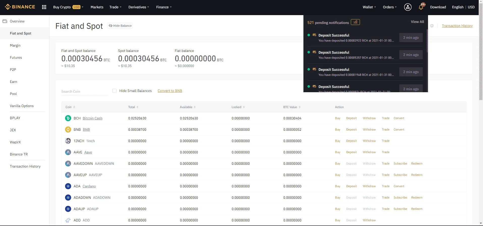Expand the Derivatives dropdown menu
Screen dimensions: 483x226
(x=139, y=7)
